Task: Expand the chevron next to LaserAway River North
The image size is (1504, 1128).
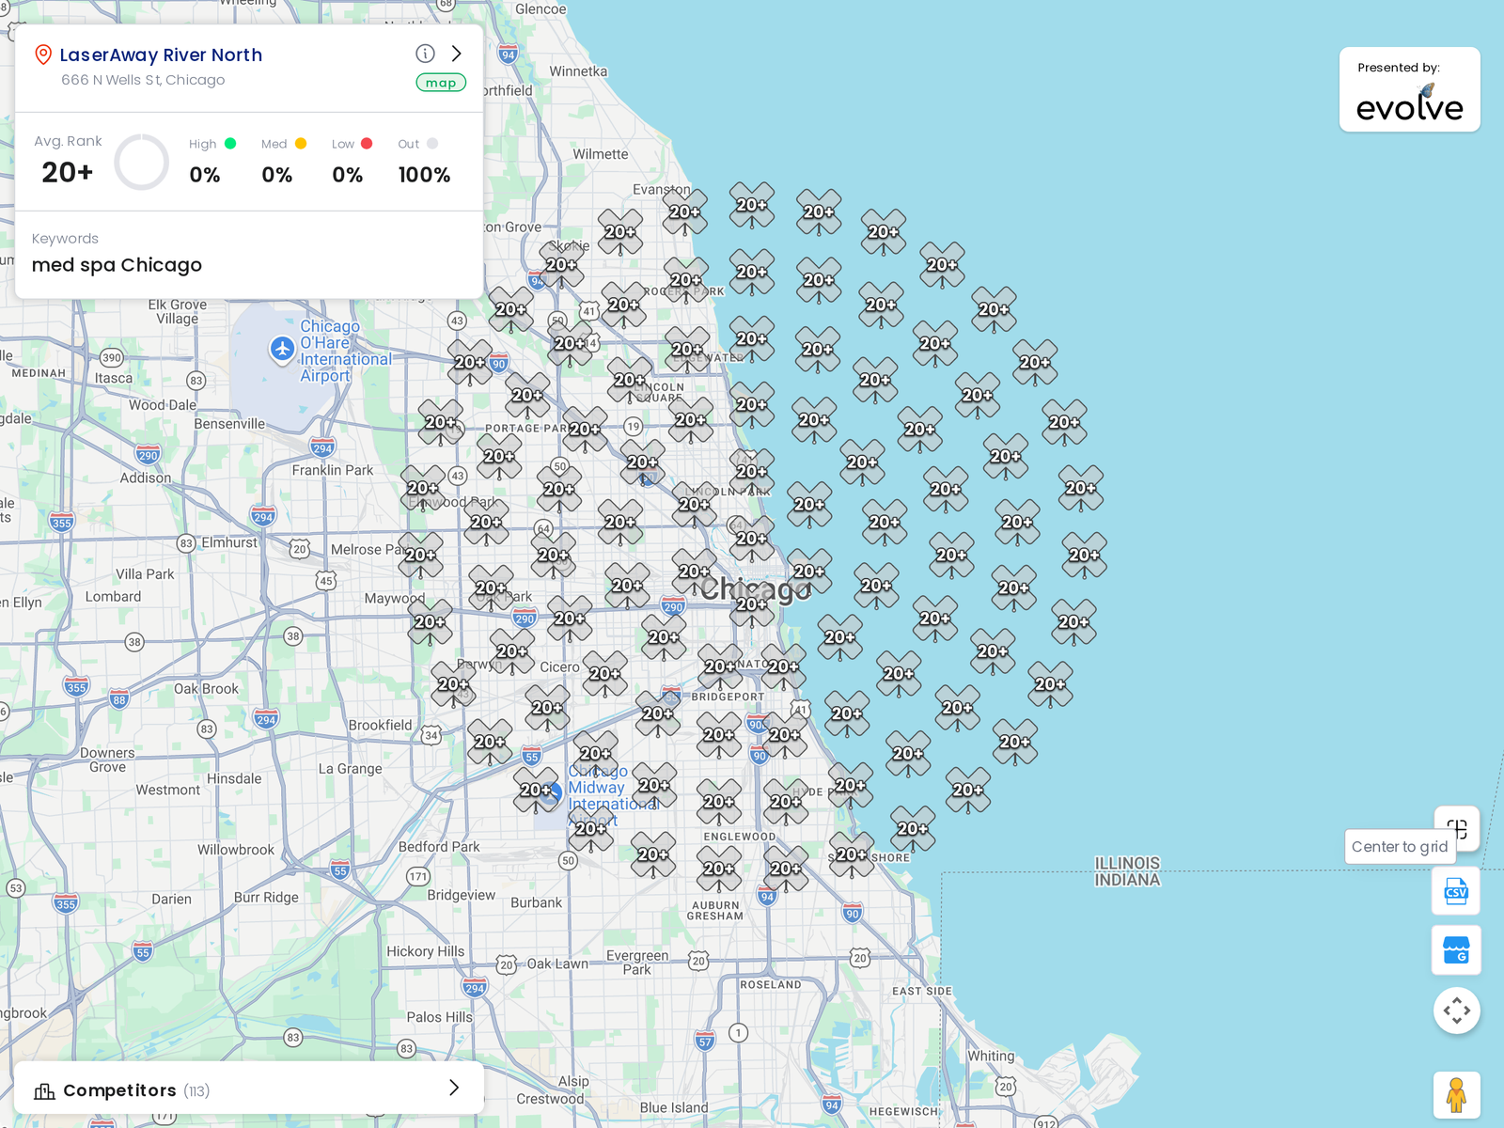Action: point(457,54)
